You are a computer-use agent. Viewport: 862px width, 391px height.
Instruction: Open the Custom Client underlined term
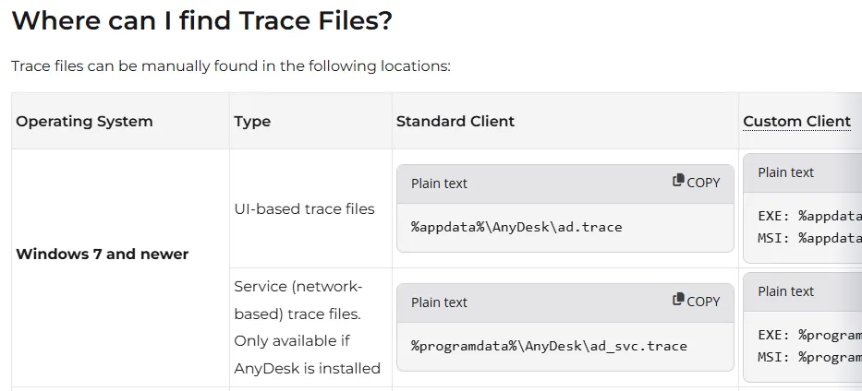click(796, 121)
